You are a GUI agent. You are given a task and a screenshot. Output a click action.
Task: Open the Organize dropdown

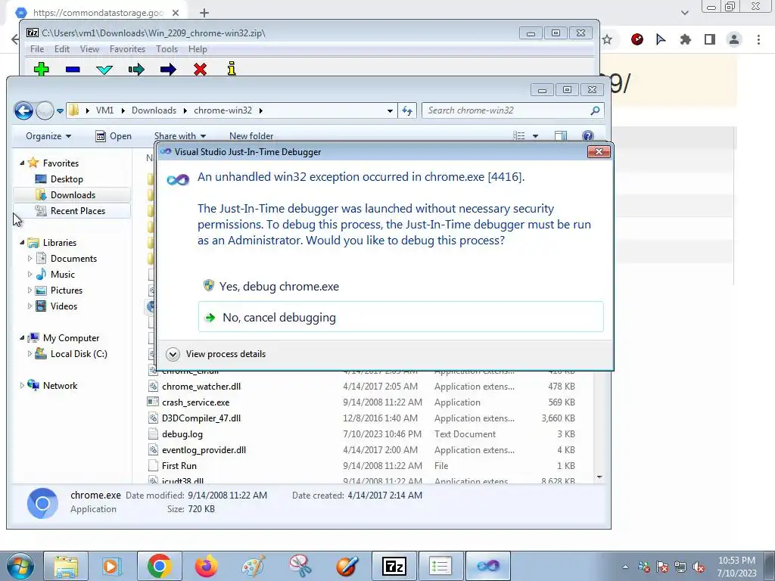pyautogui.click(x=48, y=136)
